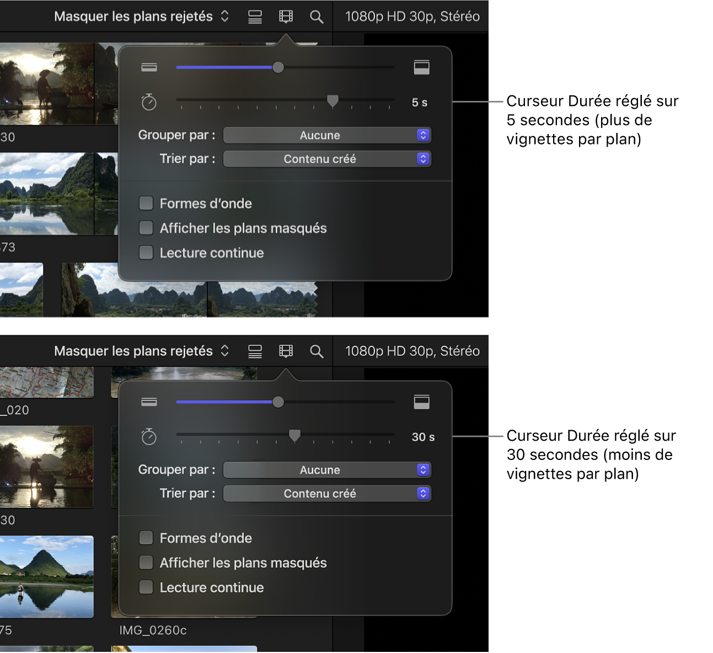Enable Formes d'onde in the 30 s popover
The width and height of the screenshot is (713, 653).
tap(146, 538)
